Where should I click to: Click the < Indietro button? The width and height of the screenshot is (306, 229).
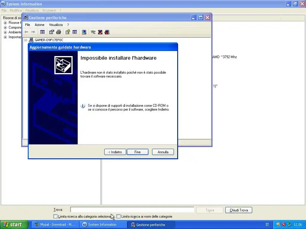coord(115,152)
